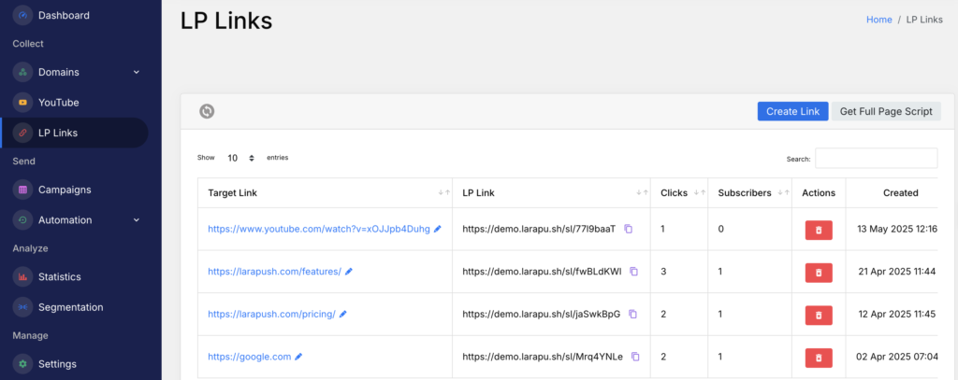Open the Show entries count dropdown
Image resolution: width=958 pixels, height=380 pixels.
pyautogui.click(x=240, y=158)
